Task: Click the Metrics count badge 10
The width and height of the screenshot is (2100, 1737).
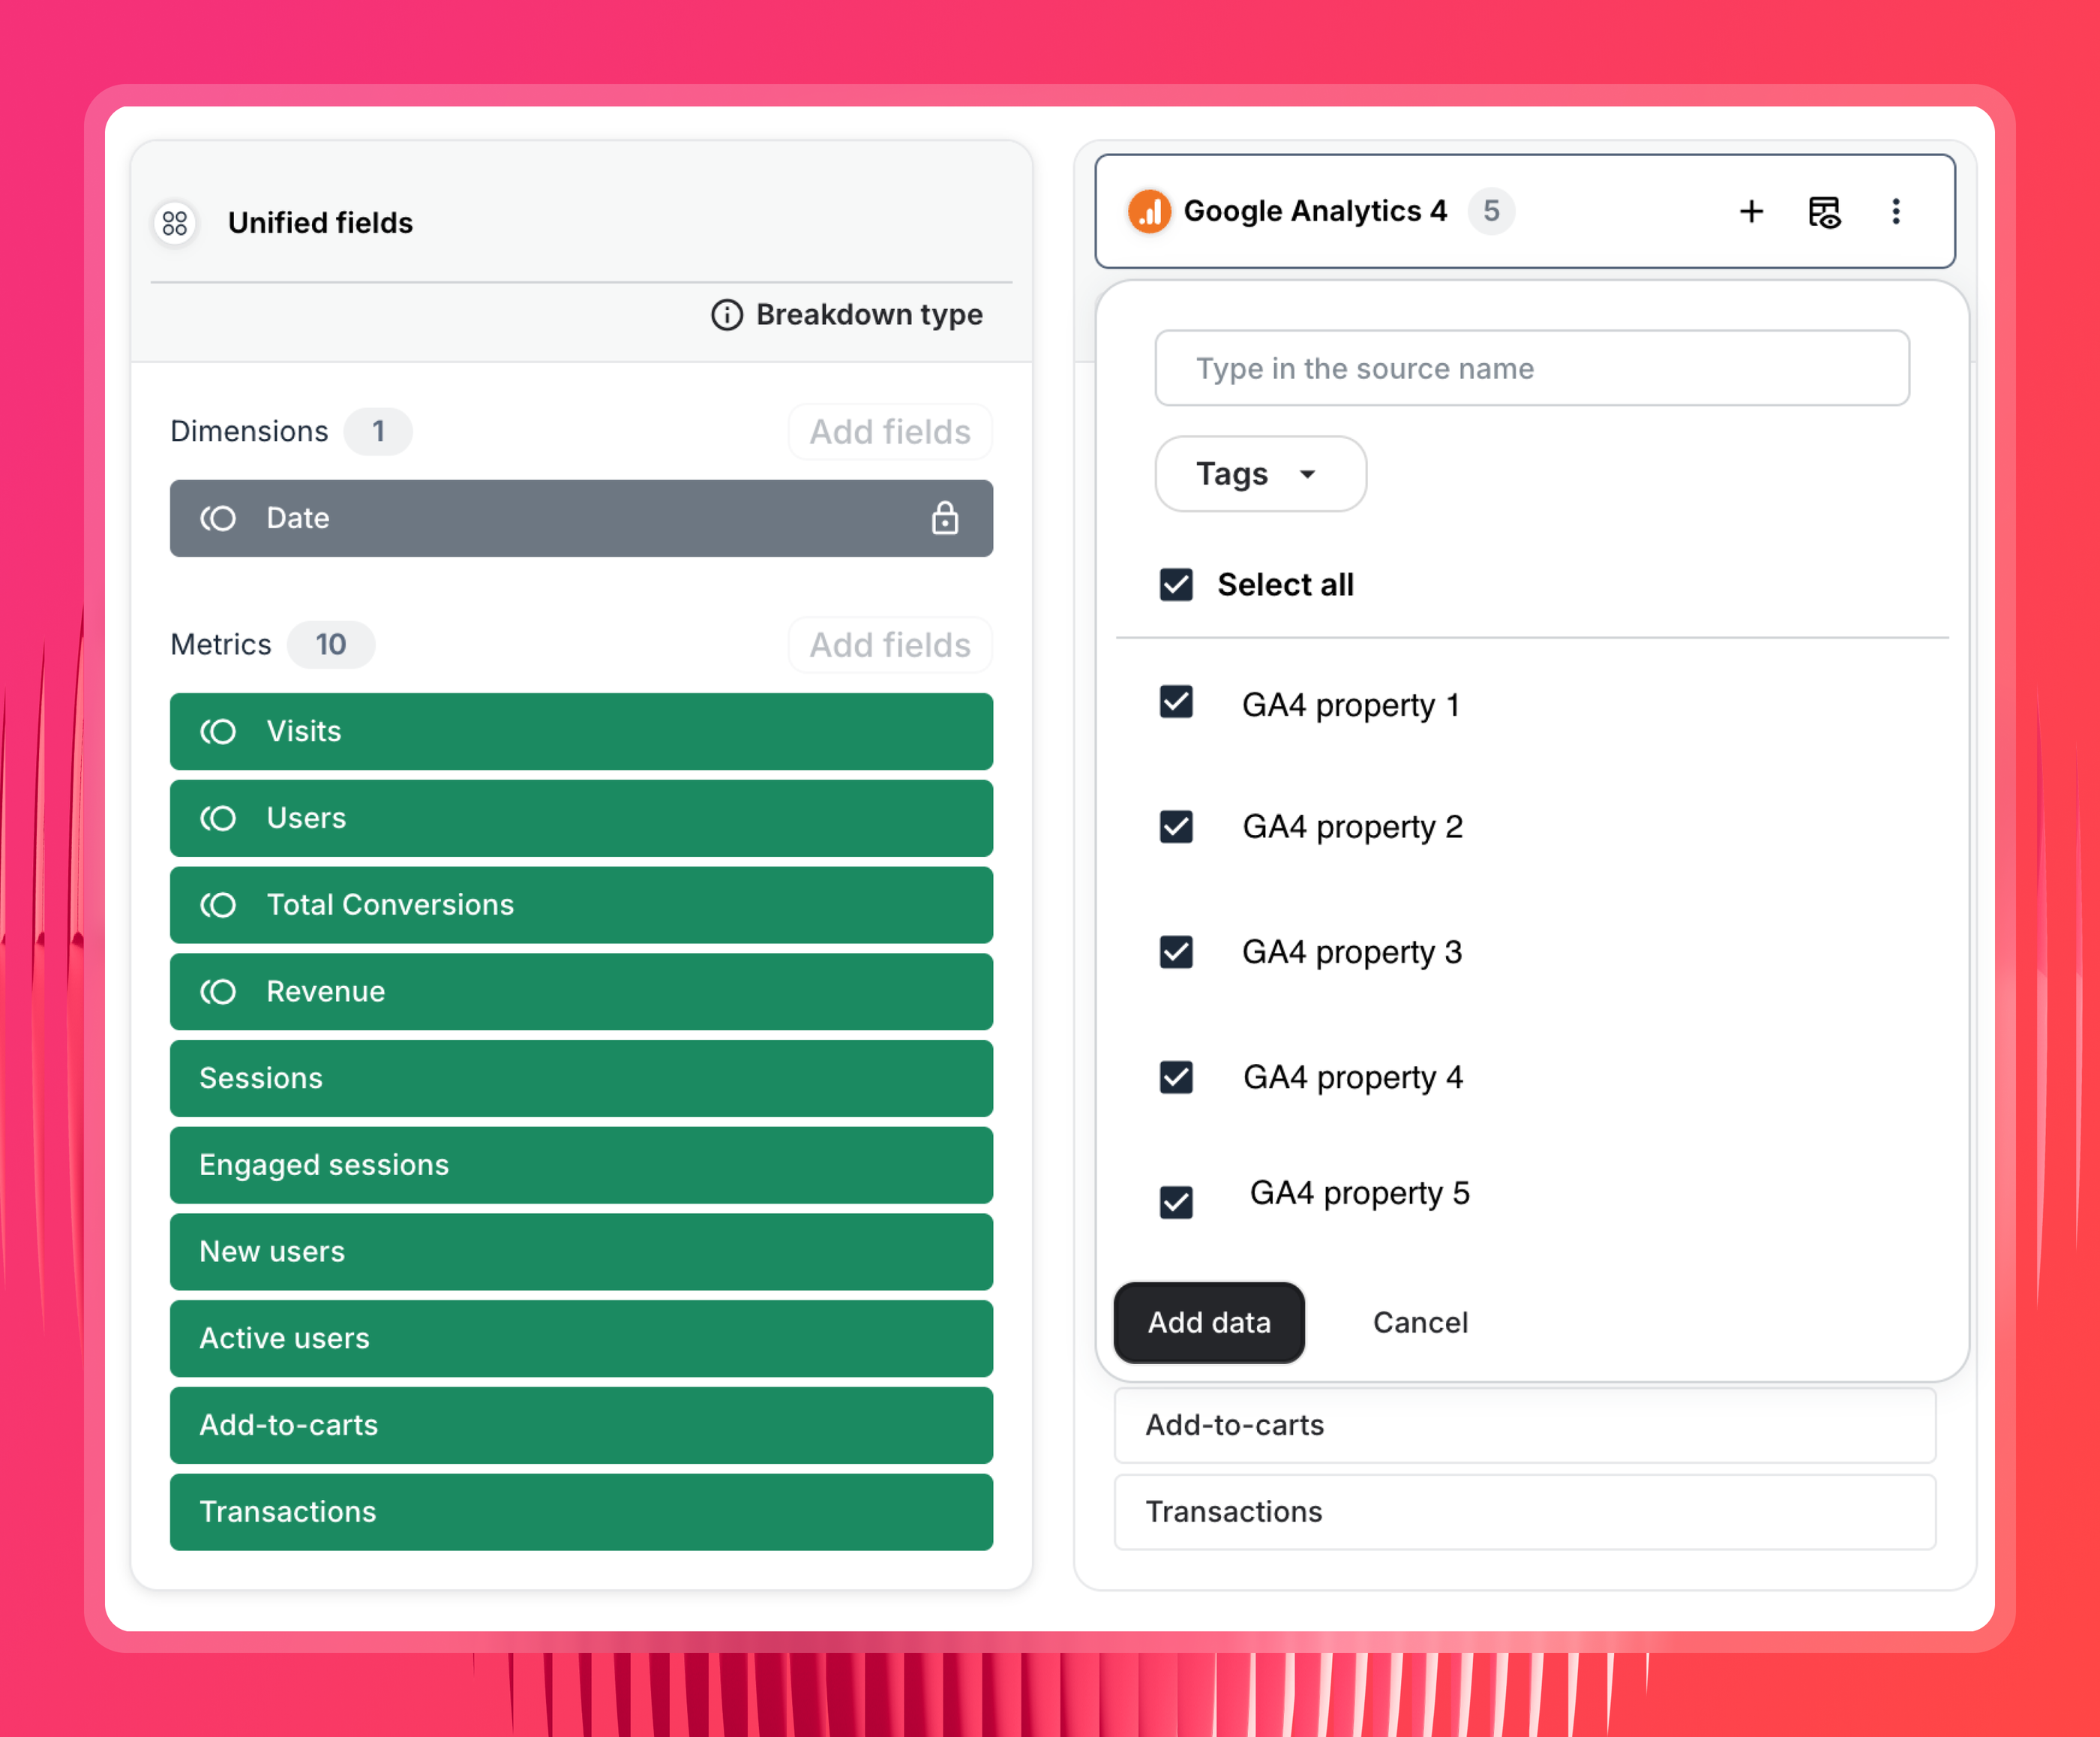Action: coord(331,645)
